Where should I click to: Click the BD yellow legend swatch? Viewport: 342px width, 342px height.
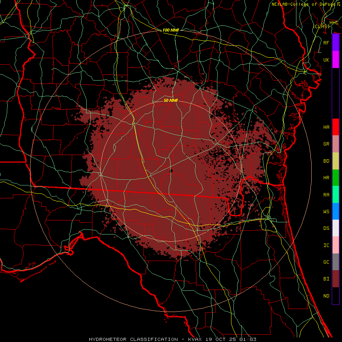coord(335,161)
